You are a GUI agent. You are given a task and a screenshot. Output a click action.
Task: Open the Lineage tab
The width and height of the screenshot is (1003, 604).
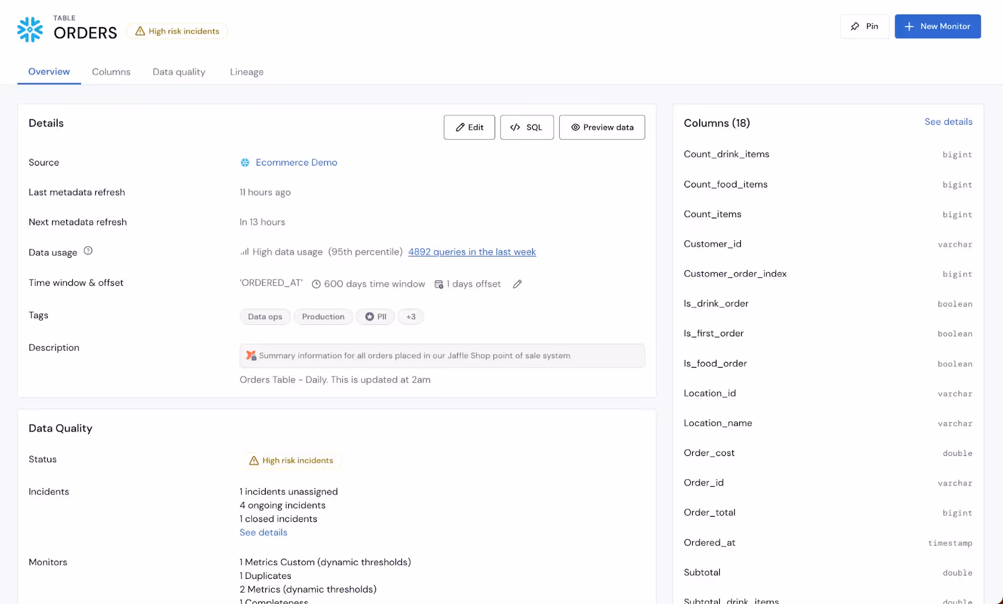pos(246,72)
